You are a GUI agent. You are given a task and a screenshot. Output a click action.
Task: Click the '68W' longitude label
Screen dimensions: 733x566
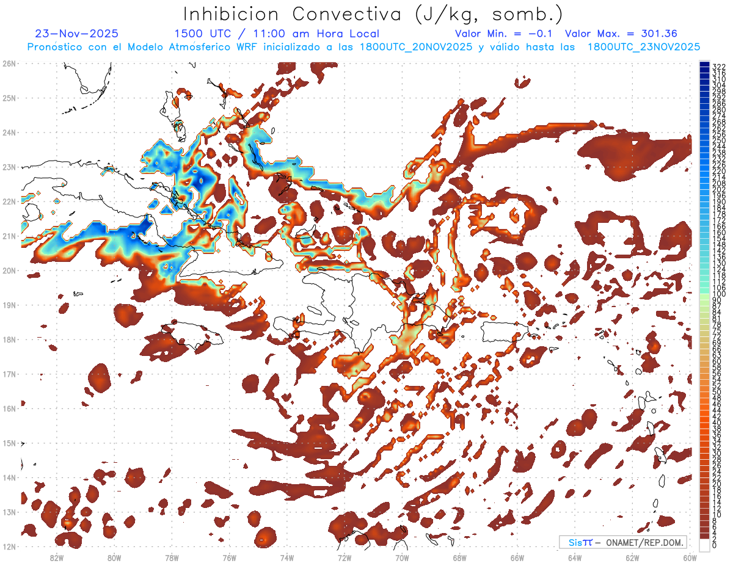point(460,557)
